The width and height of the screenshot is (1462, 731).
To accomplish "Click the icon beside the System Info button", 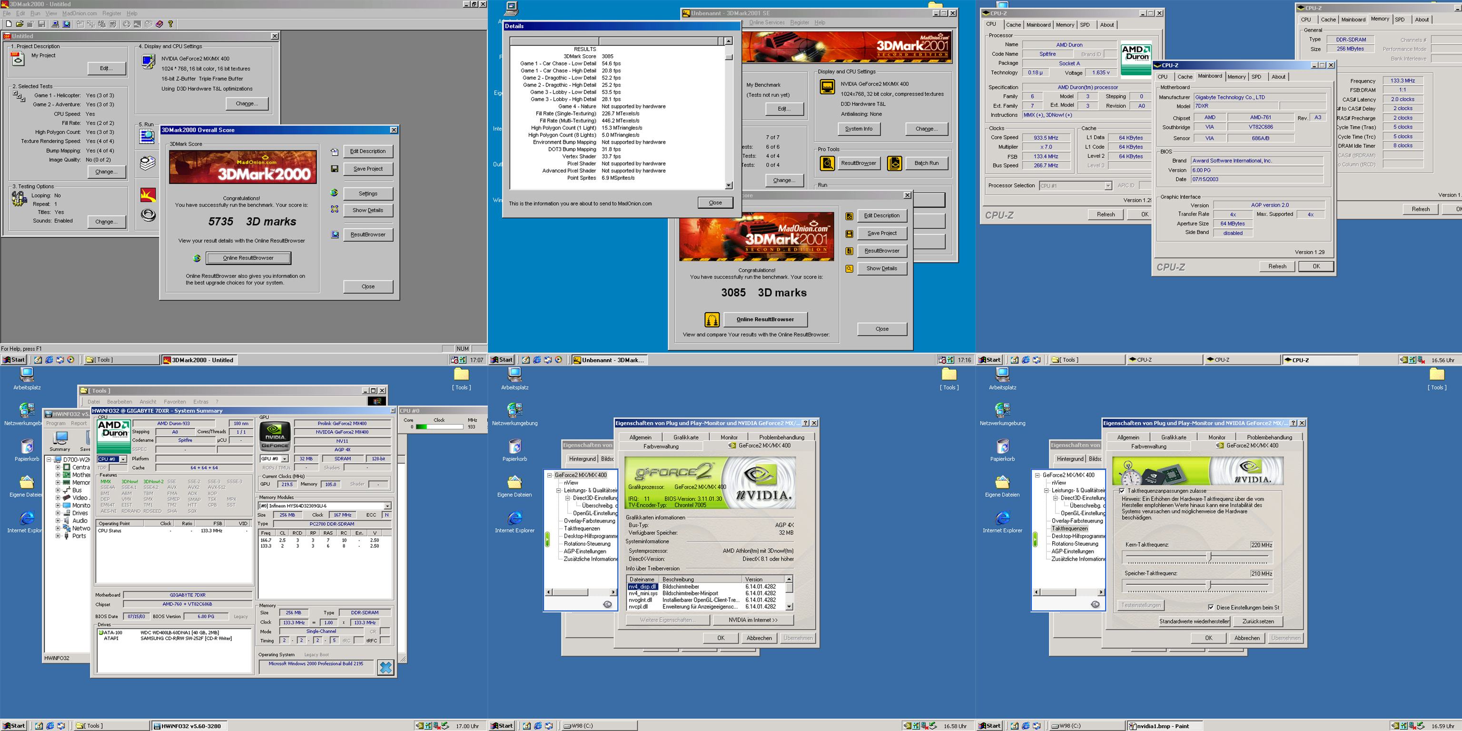I will [828, 87].
